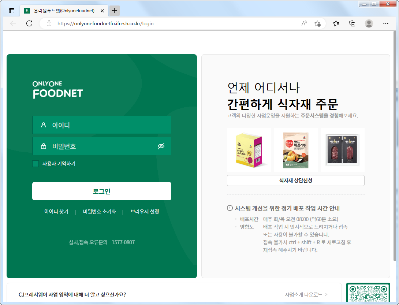399x305 pixels.
Task: Open the 아이디 찾기 link
Action: pos(56,212)
